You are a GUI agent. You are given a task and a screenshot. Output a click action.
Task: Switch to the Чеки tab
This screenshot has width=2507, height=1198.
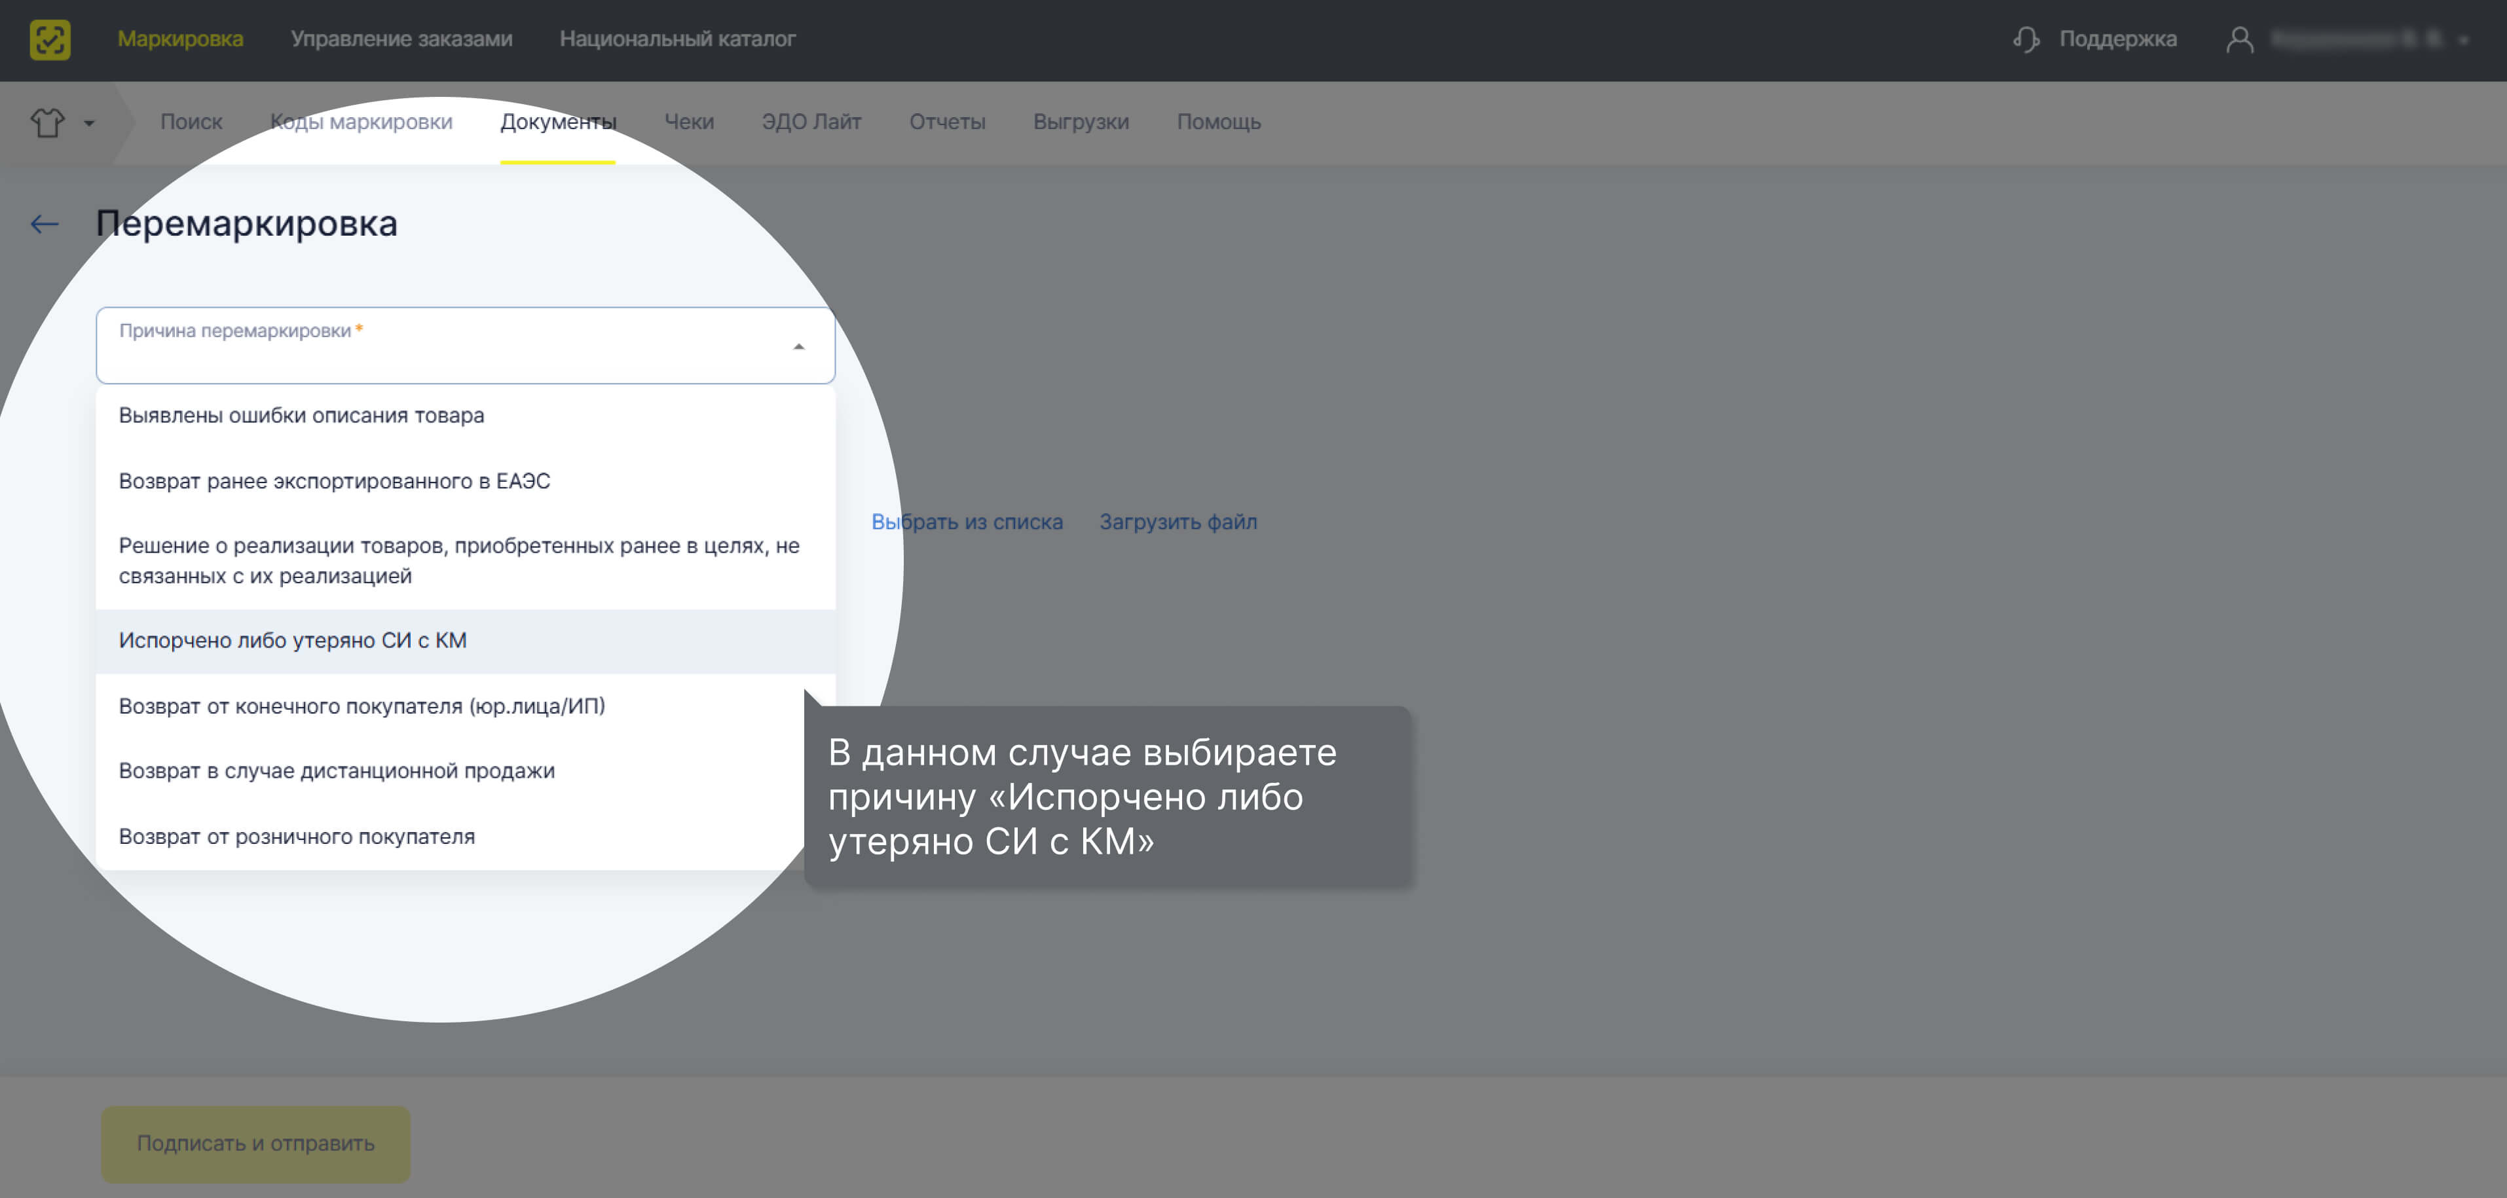click(689, 122)
